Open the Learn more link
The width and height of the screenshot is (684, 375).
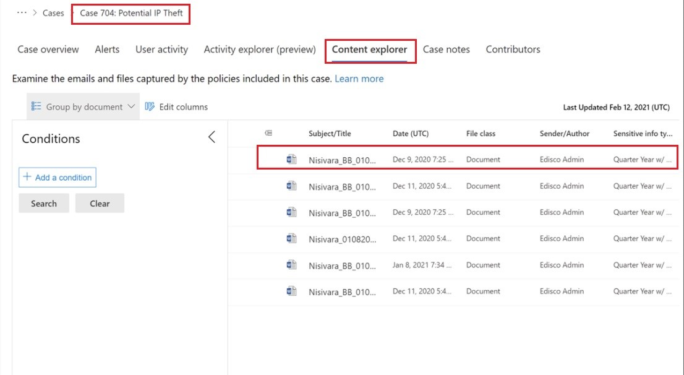click(x=359, y=79)
